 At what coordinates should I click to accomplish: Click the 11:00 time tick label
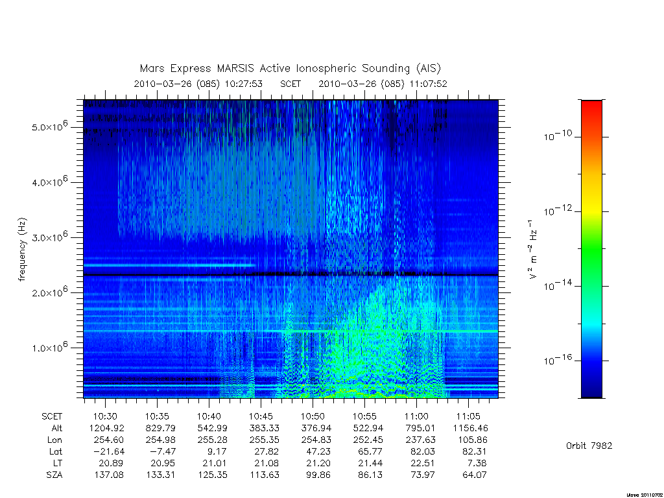[x=417, y=416]
